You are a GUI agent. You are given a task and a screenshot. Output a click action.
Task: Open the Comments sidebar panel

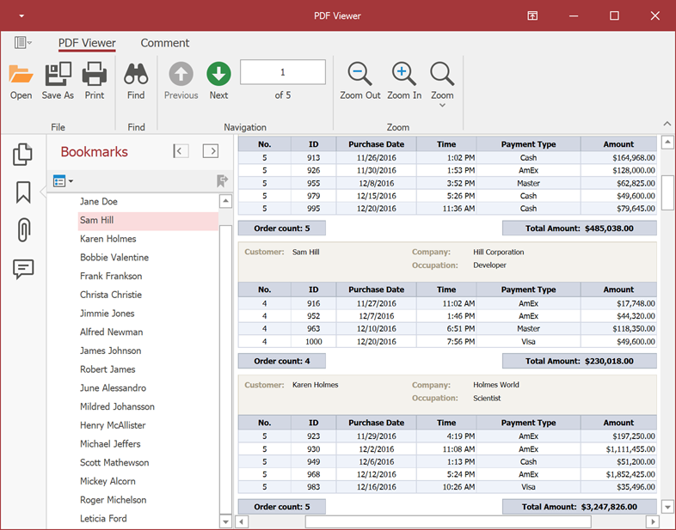pyautogui.click(x=23, y=269)
